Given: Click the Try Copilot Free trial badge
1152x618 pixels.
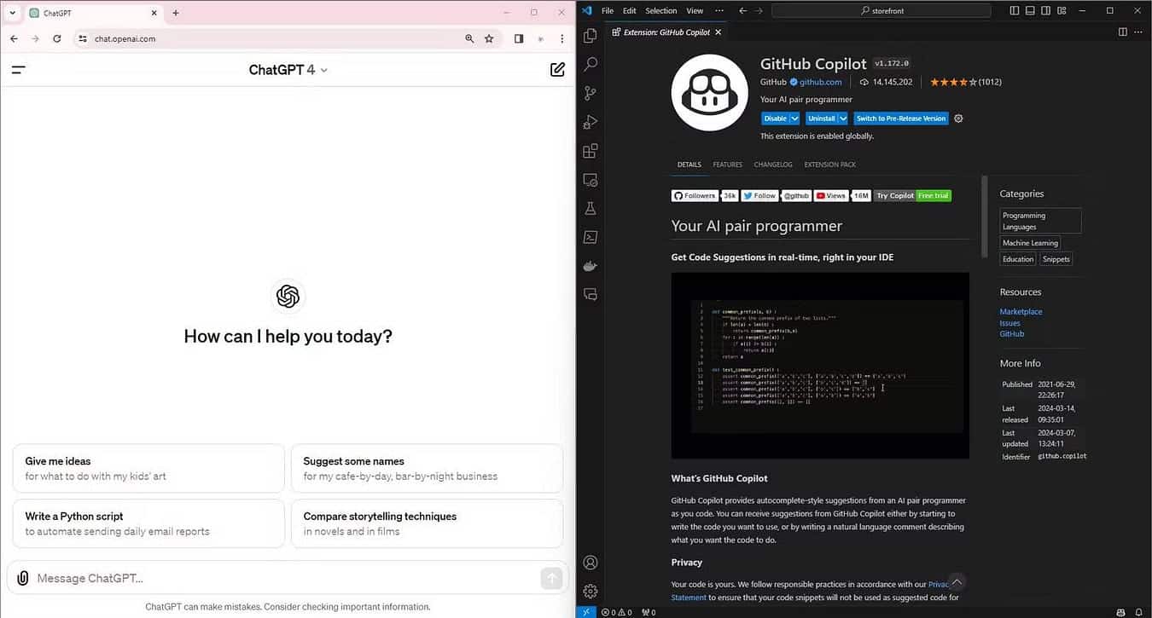Looking at the screenshot, I should pyautogui.click(x=912, y=195).
